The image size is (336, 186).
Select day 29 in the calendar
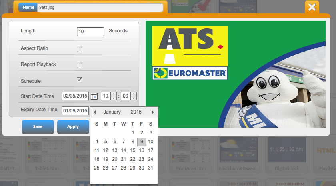pyautogui.click(x=133, y=168)
